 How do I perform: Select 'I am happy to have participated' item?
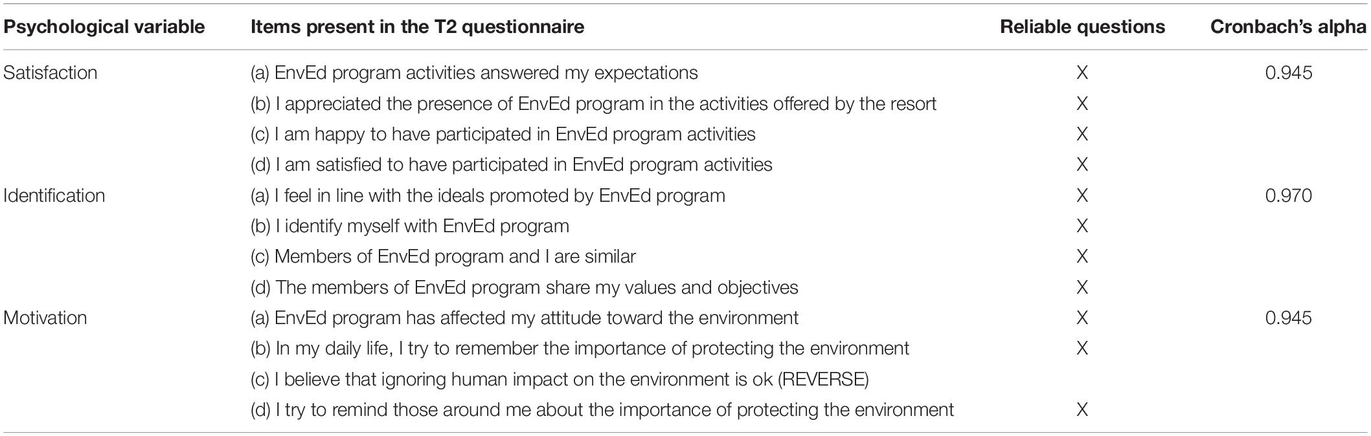503,134
